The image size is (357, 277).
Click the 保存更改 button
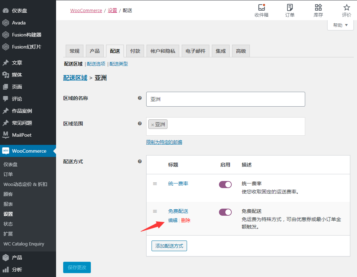click(x=77, y=267)
